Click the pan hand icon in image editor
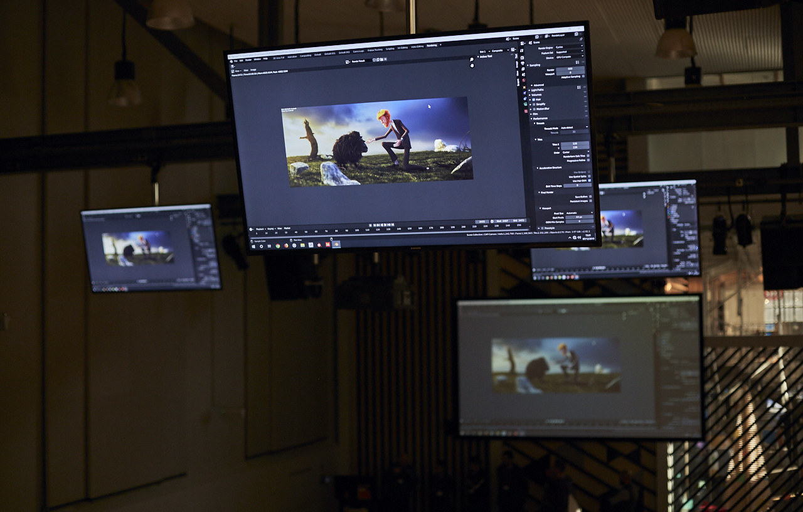The height and width of the screenshot is (512, 803). tap(472, 65)
